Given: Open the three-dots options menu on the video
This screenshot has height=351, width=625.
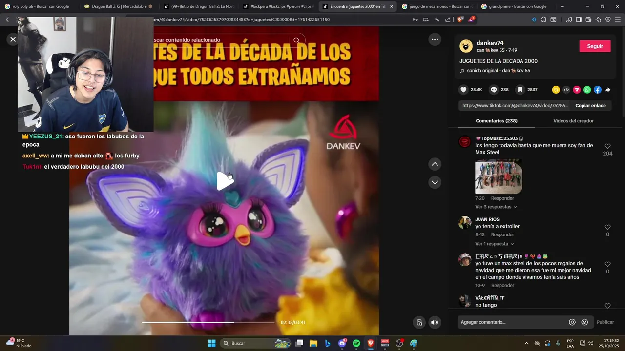Looking at the screenshot, I should tap(435, 39).
